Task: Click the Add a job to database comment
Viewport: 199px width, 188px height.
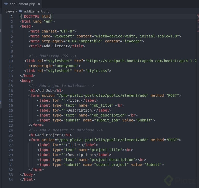Action: 61,86
